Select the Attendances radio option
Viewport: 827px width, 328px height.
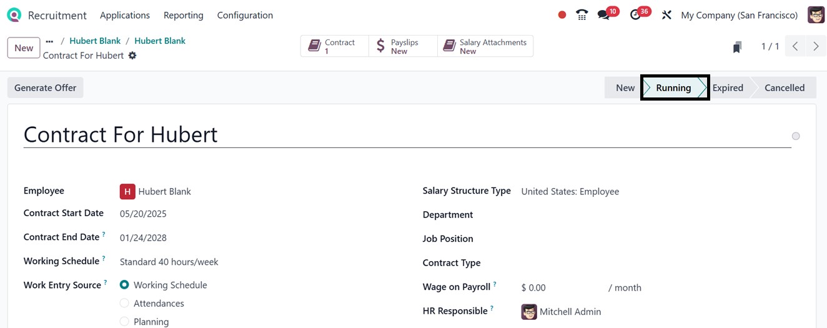click(x=124, y=304)
